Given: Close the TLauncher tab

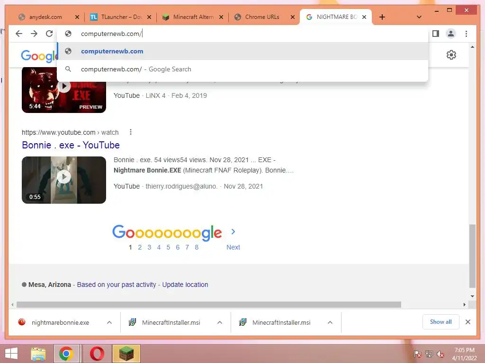Looking at the screenshot, I should (x=149, y=17).
